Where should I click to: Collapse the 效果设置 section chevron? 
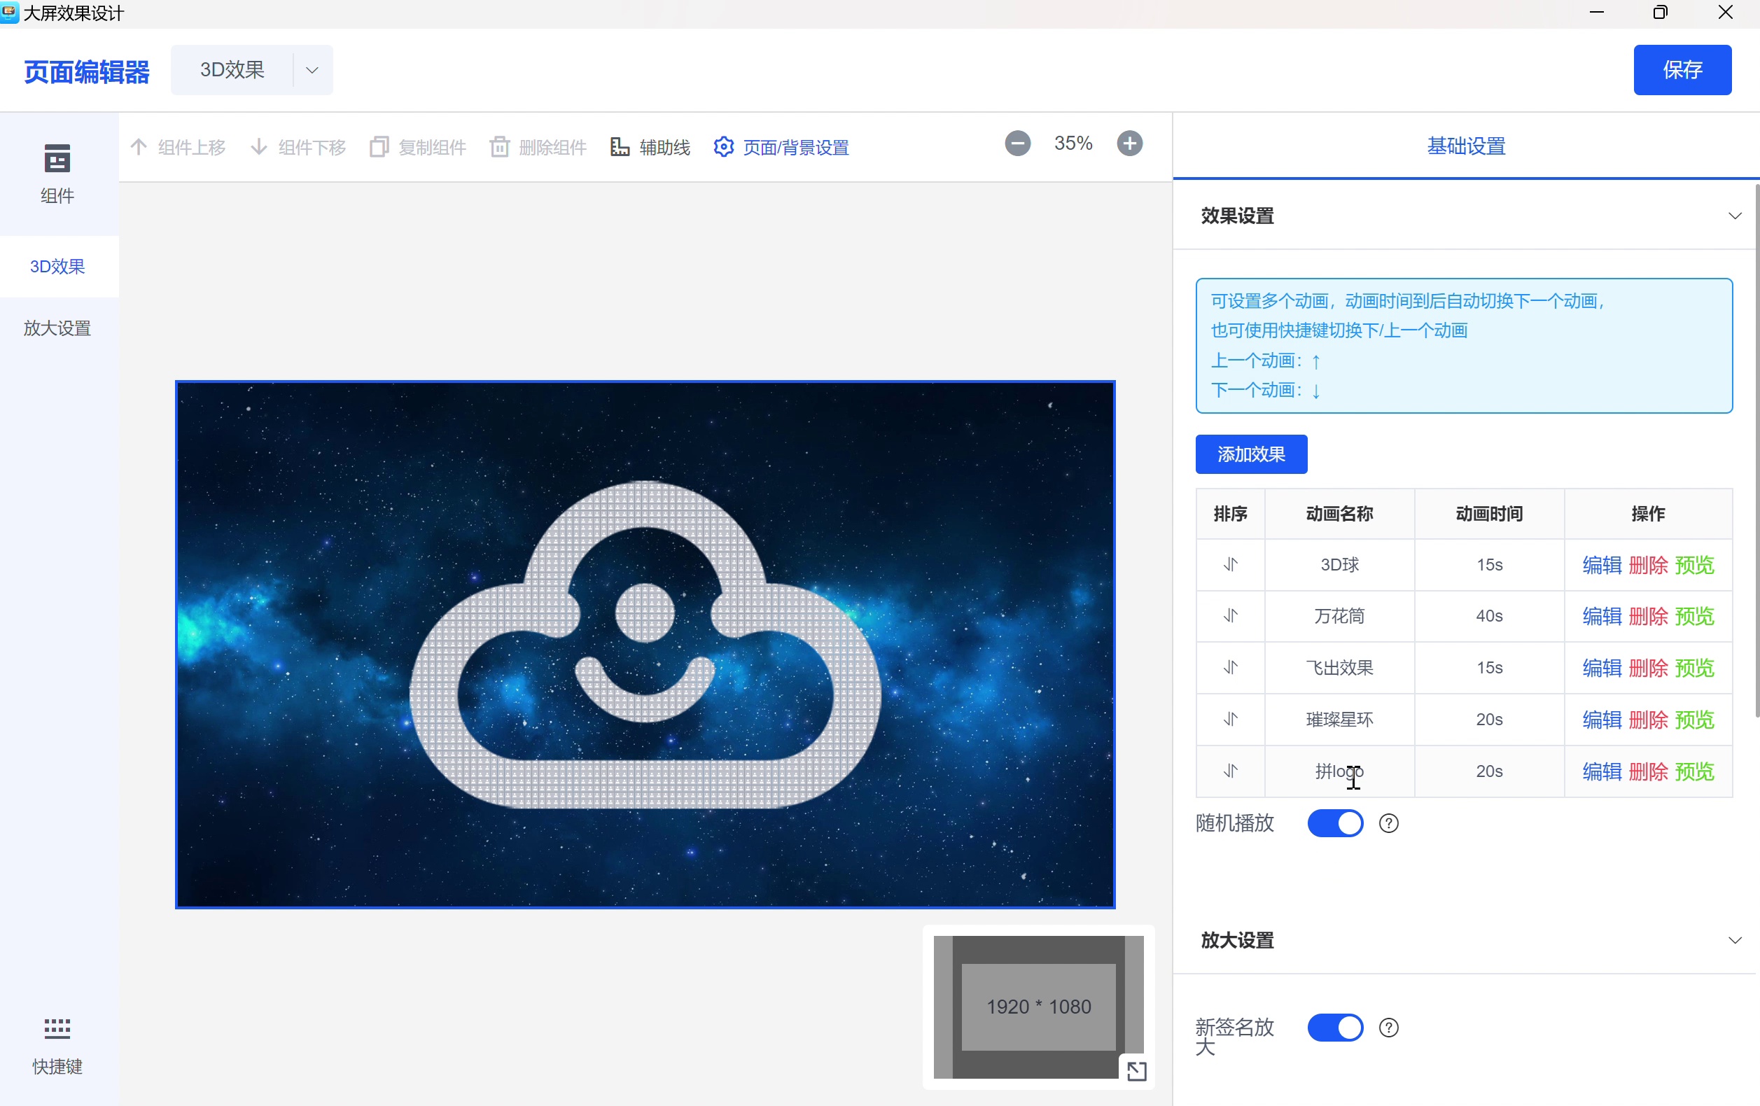(1734, 216)
